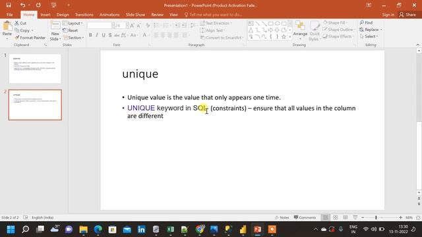
Task: Click Cut in Clipboard group
Action: 20,24
